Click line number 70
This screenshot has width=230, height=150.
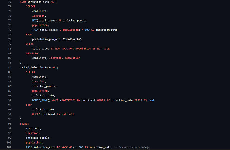(9, 2)
